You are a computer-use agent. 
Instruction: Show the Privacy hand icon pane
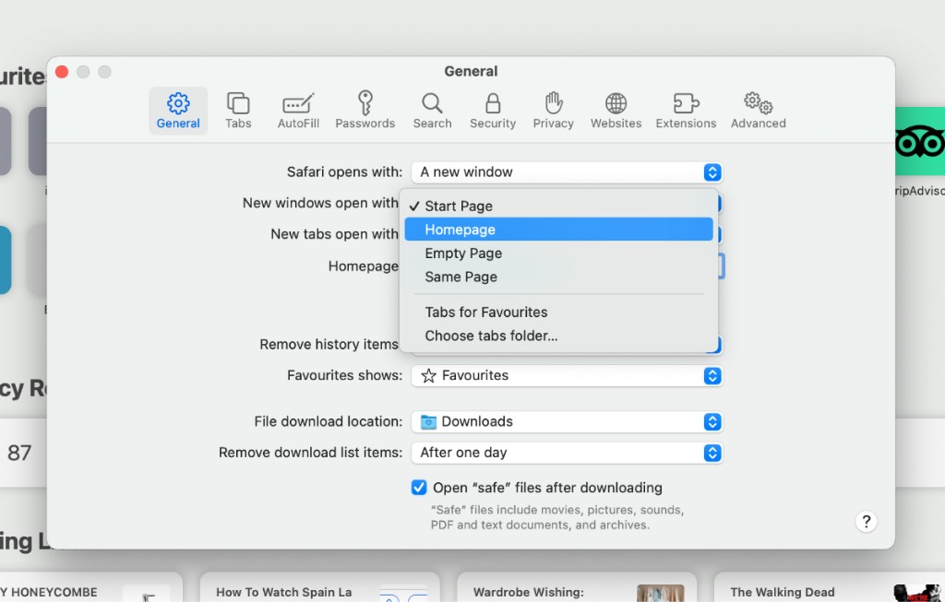(554, 111)
